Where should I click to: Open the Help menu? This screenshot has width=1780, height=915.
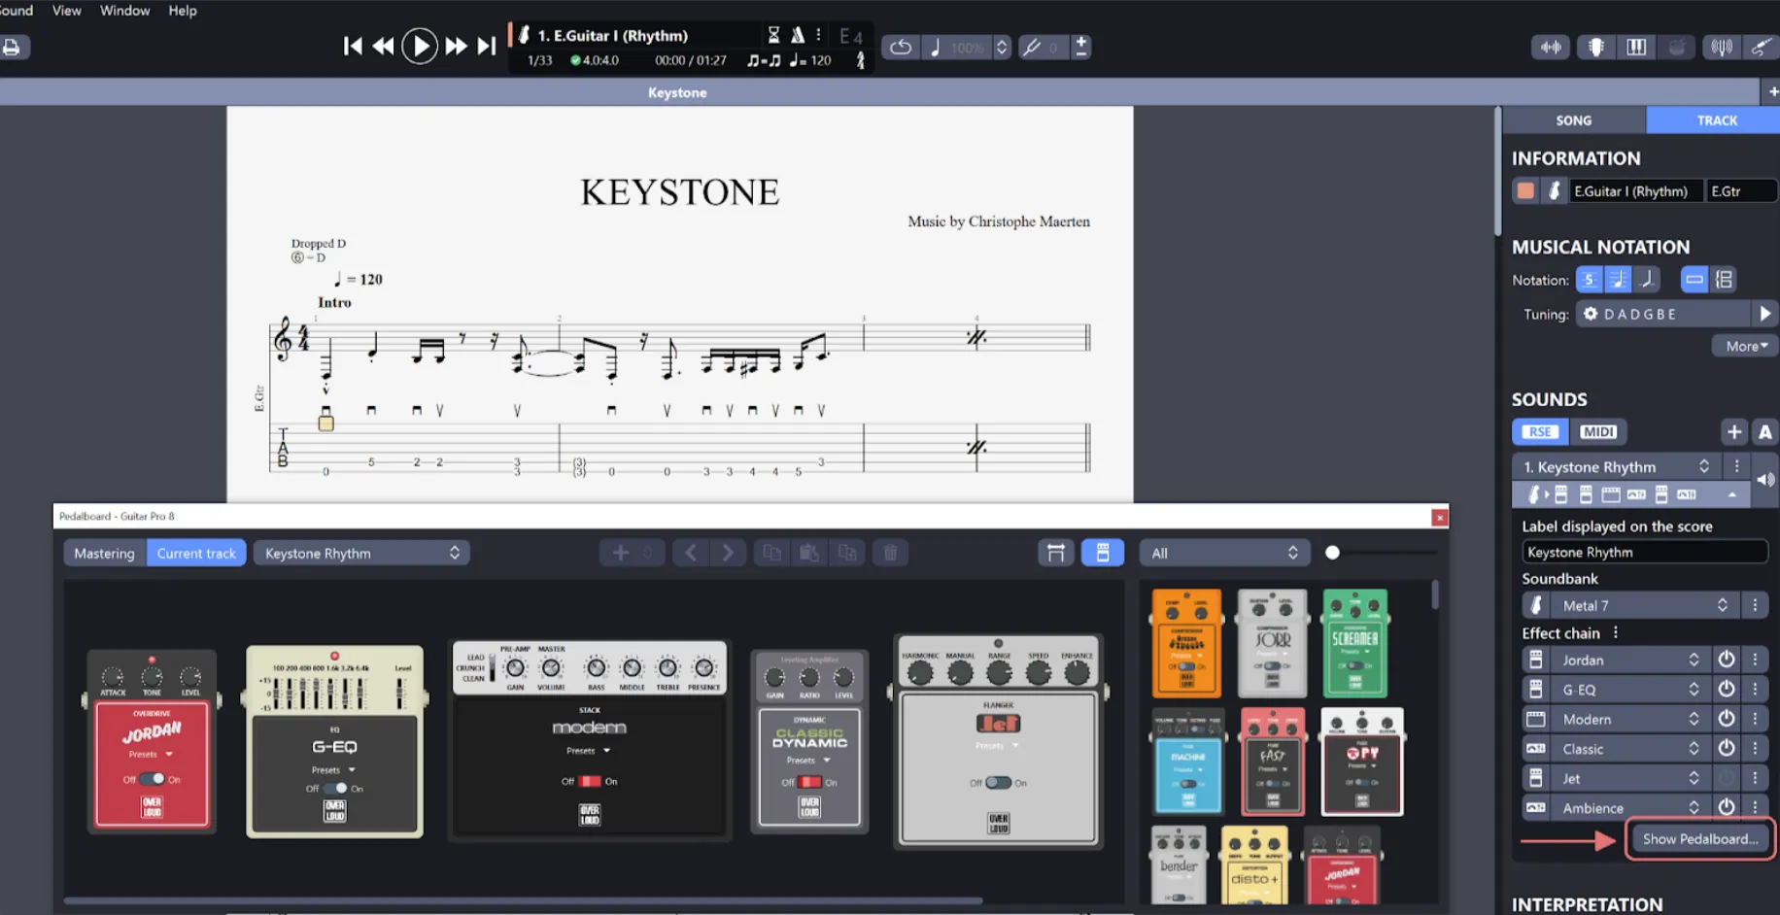183,11
